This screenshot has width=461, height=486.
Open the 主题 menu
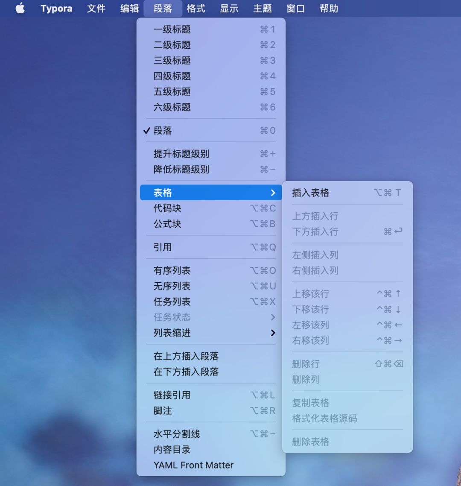point(263,9)
